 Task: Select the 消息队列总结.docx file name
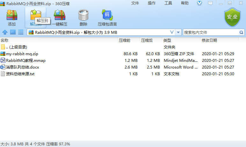coord(22,67)
